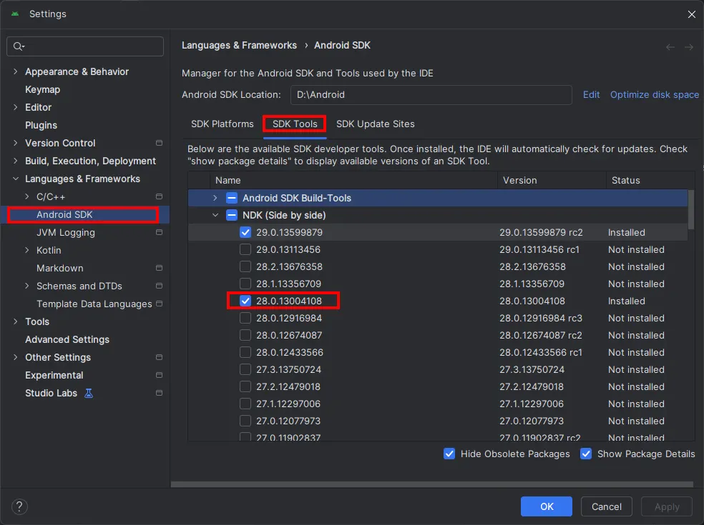Open the JVM Logging settings page
704x525 pixels.
(66, 232)
